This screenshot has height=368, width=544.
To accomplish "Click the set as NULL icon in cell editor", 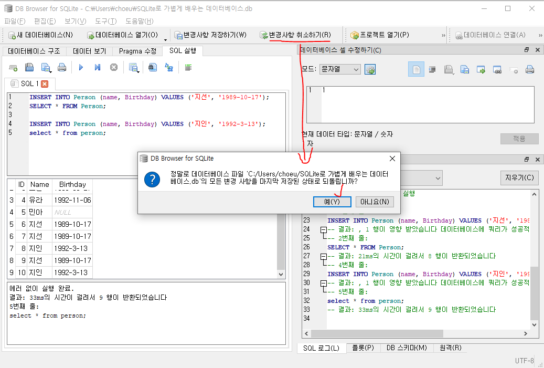I will [514, 70].
